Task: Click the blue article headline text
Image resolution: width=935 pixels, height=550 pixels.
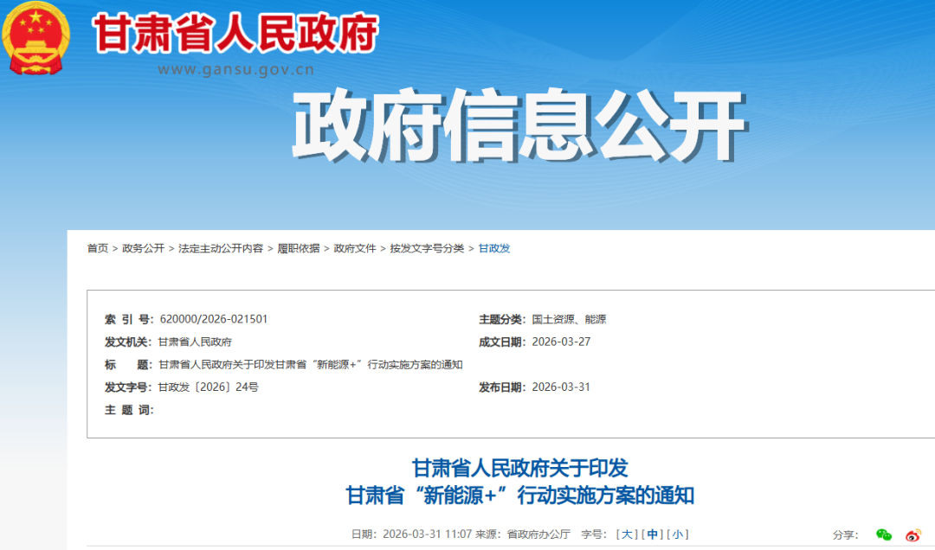Action: (x=519, y=483)
